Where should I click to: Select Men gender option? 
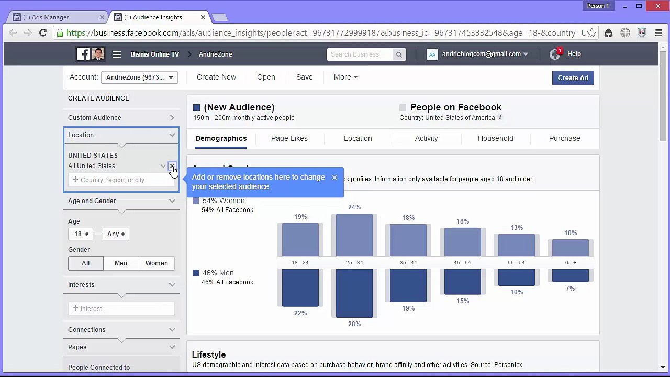(121, 263)
